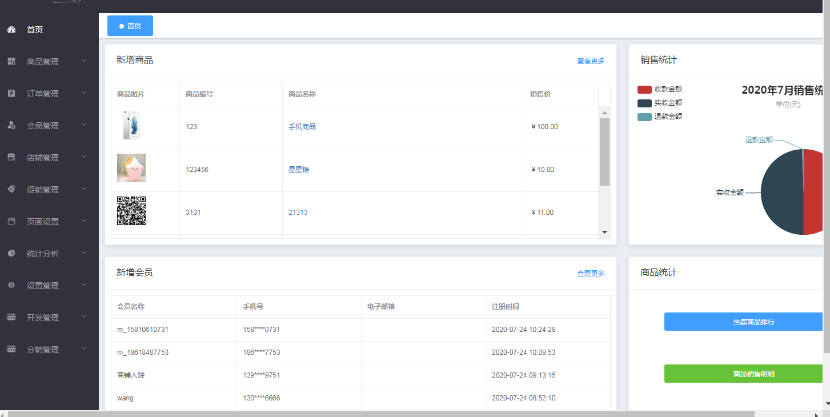The image size is (830, 417).
Task: Click 查看更多 link in 新增商品 panel
Action: [x=591, y=61]
